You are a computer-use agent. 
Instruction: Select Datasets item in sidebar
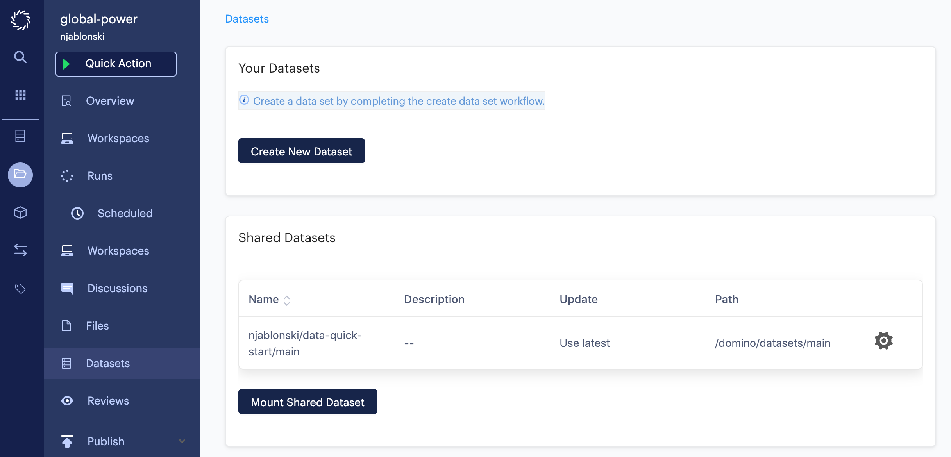coord(122,363)
